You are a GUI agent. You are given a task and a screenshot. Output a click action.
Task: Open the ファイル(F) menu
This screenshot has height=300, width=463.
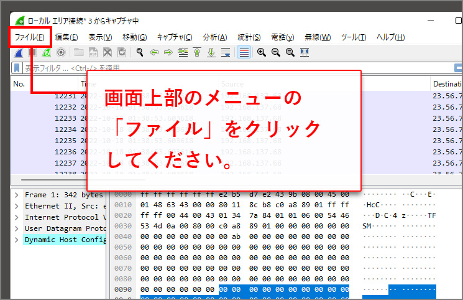[30, 37]
